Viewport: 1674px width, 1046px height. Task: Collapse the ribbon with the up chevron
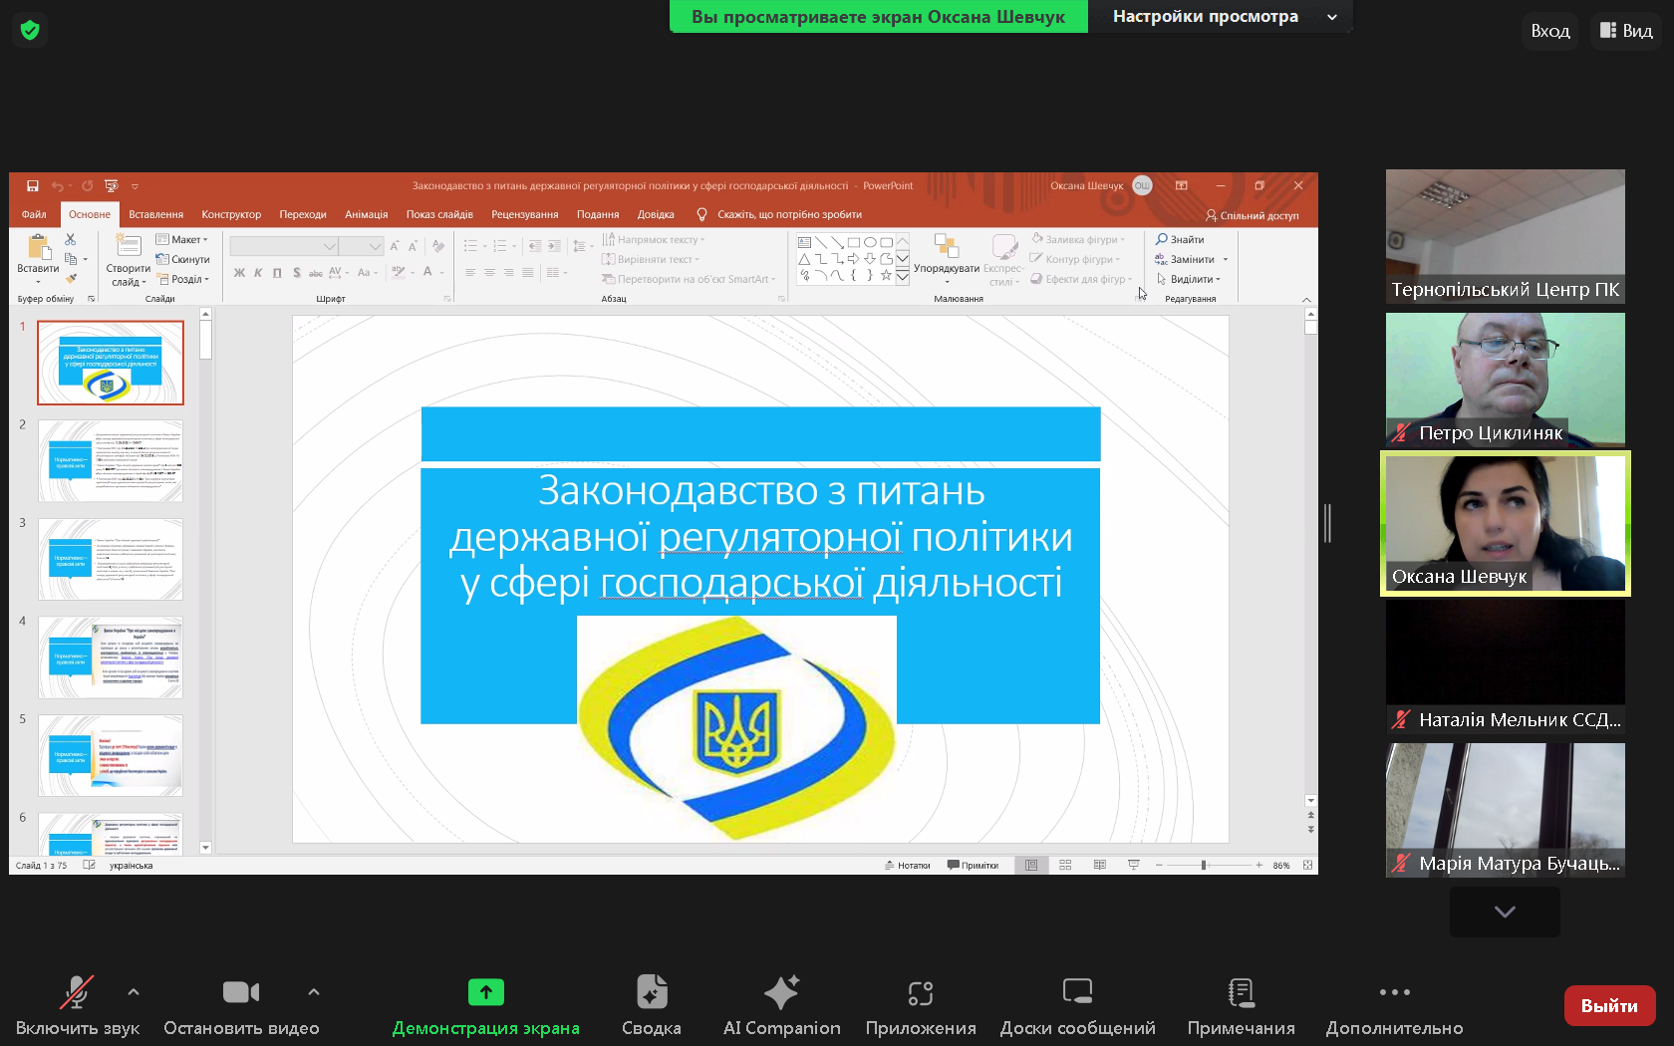pos(1306,299)
